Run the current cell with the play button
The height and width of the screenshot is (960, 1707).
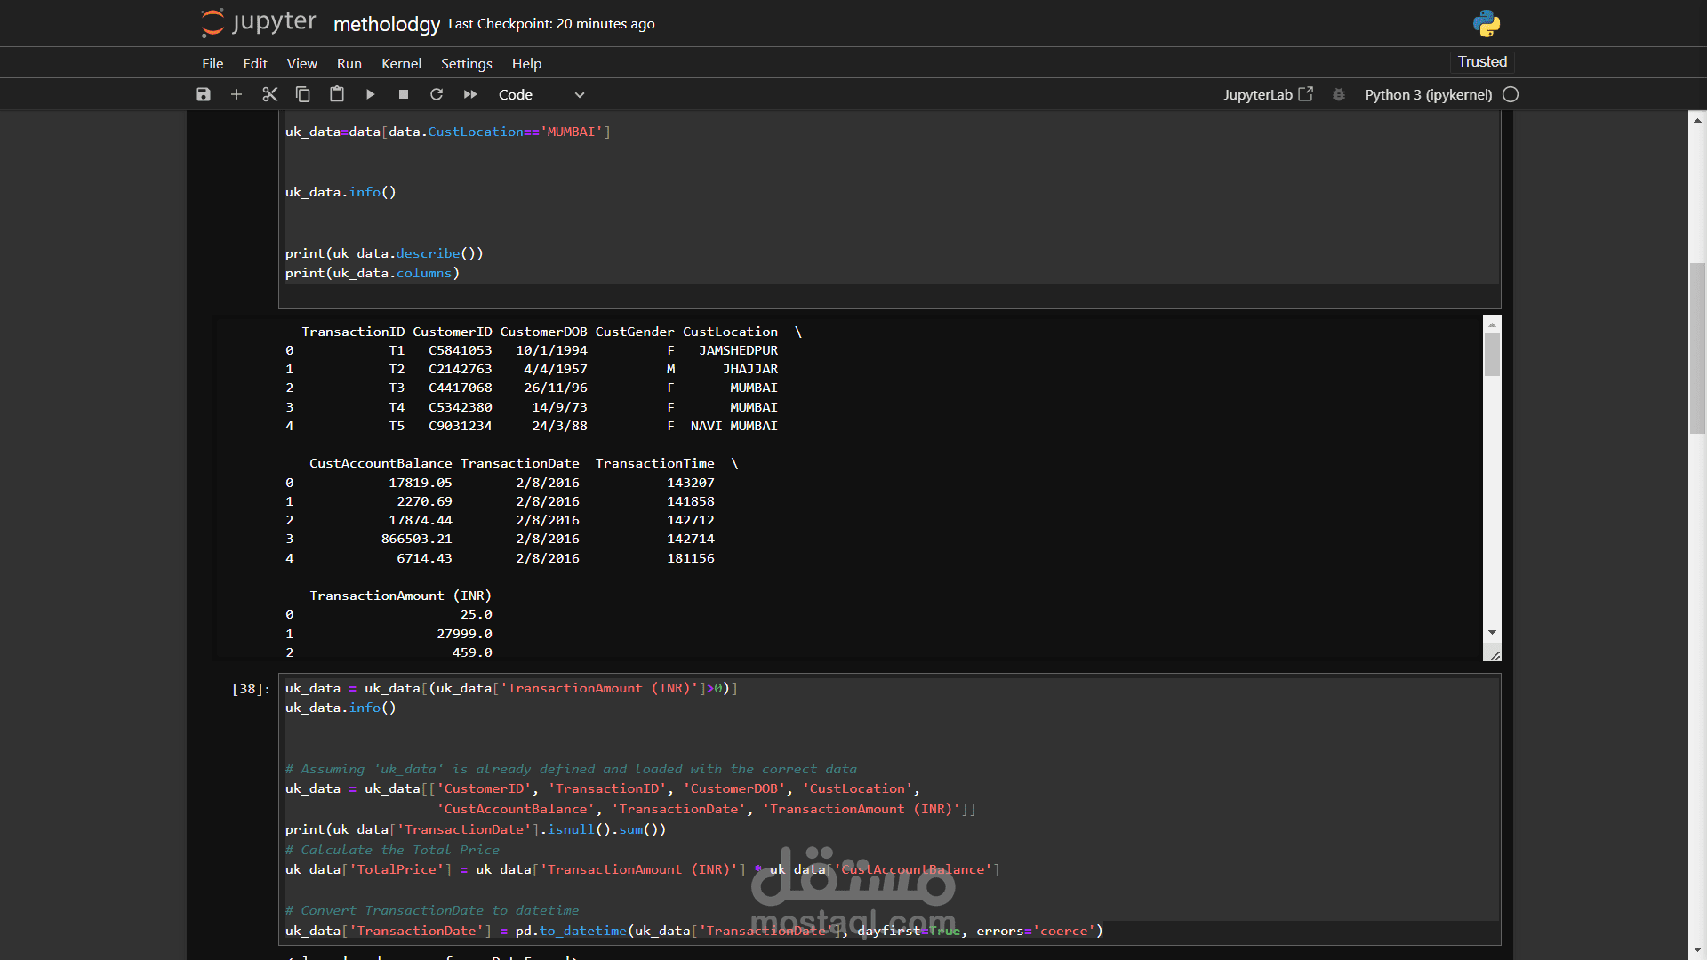[x=371, y=94]
